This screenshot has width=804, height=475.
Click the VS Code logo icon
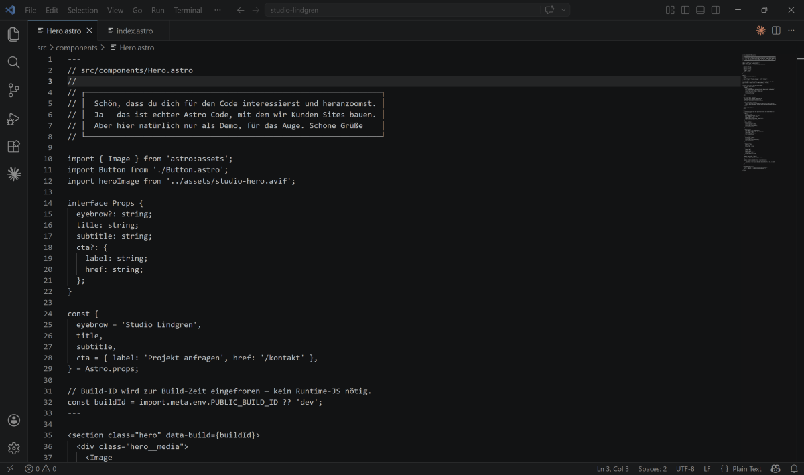10,10
